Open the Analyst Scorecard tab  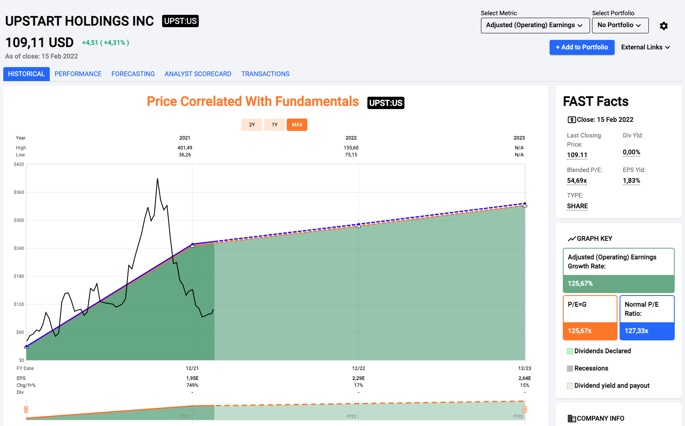(x=198, y=74)
